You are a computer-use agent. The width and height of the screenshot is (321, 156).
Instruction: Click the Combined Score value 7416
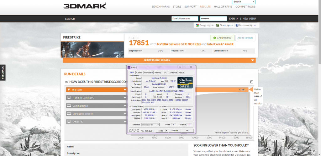click(245, 51)
